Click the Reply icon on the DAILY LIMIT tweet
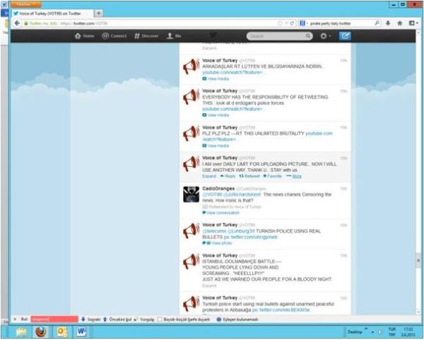 (x=228, y=176)
